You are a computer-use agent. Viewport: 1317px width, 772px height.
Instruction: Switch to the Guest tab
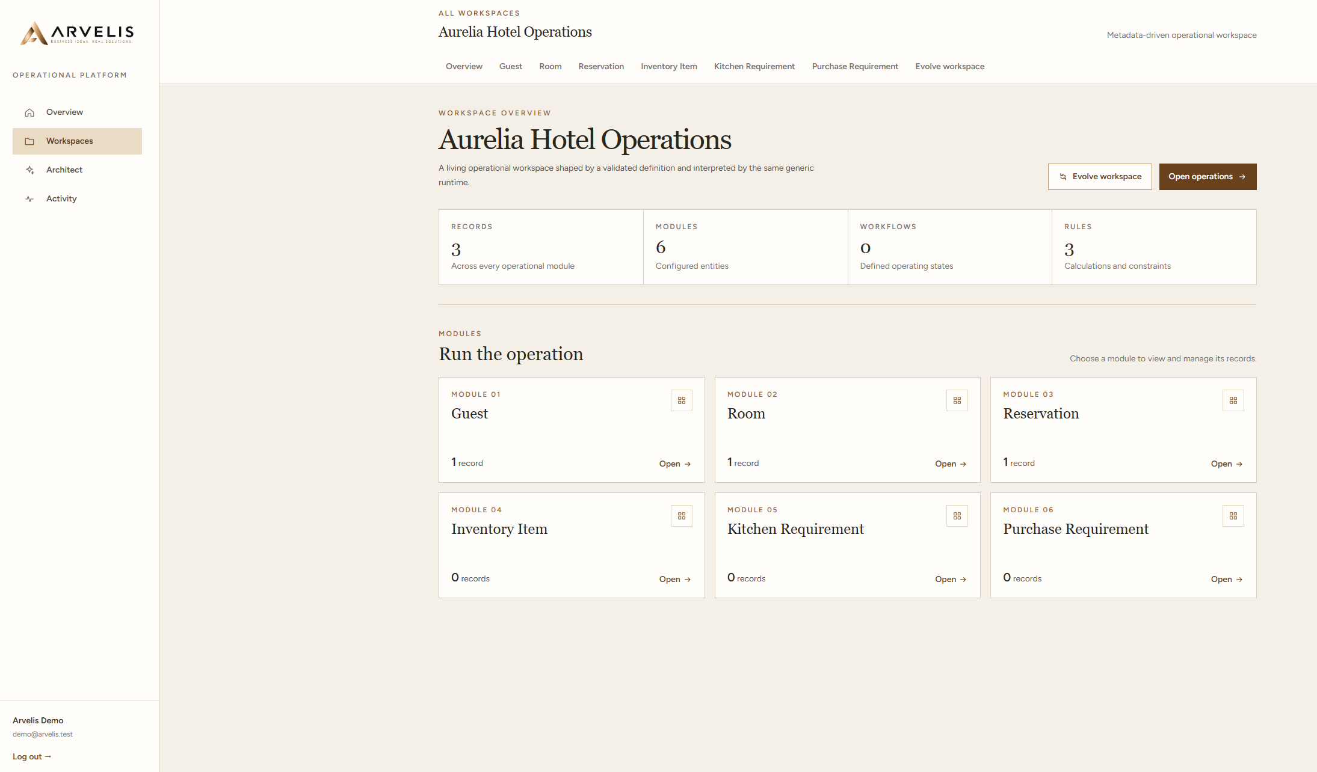(511, 67)
